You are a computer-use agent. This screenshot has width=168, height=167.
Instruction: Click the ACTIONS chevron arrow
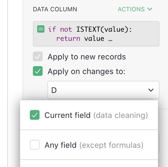click(150, 9)
